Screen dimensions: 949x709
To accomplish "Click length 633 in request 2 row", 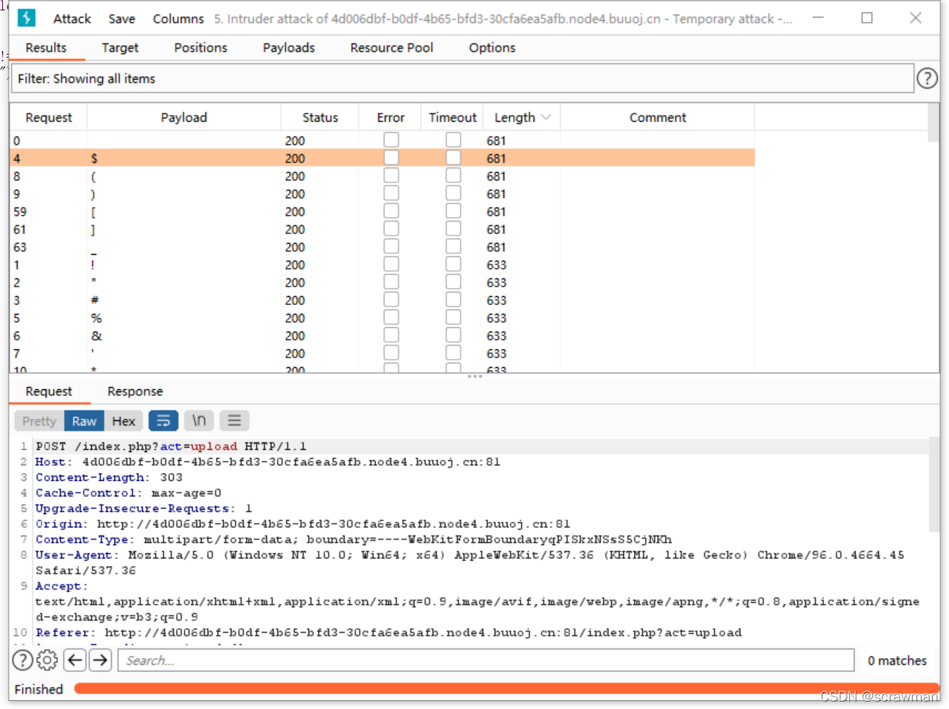I will tap(497, 282).
